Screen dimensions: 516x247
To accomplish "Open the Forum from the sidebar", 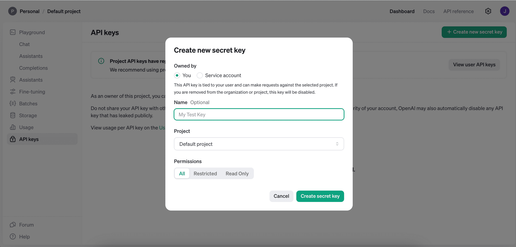I will (x=26, y=224).
